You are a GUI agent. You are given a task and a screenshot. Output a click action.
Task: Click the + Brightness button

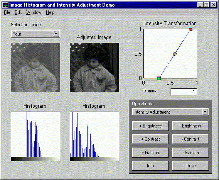(150, 126)
